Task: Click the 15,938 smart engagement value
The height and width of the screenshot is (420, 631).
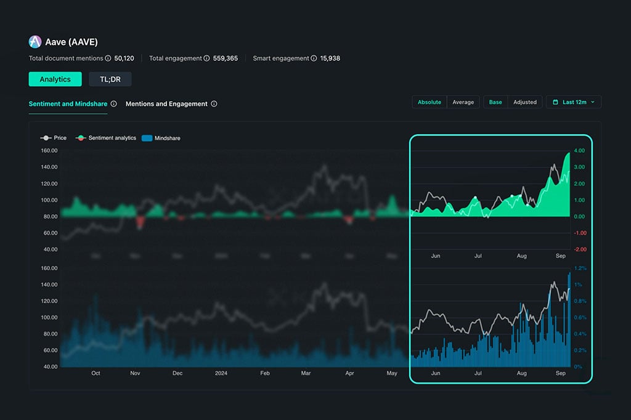Action: point(330,59)
